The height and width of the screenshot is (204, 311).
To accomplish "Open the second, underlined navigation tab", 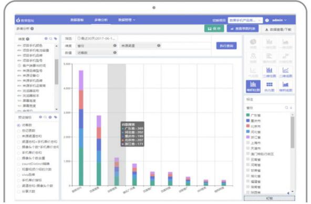I will click(101, 20).
